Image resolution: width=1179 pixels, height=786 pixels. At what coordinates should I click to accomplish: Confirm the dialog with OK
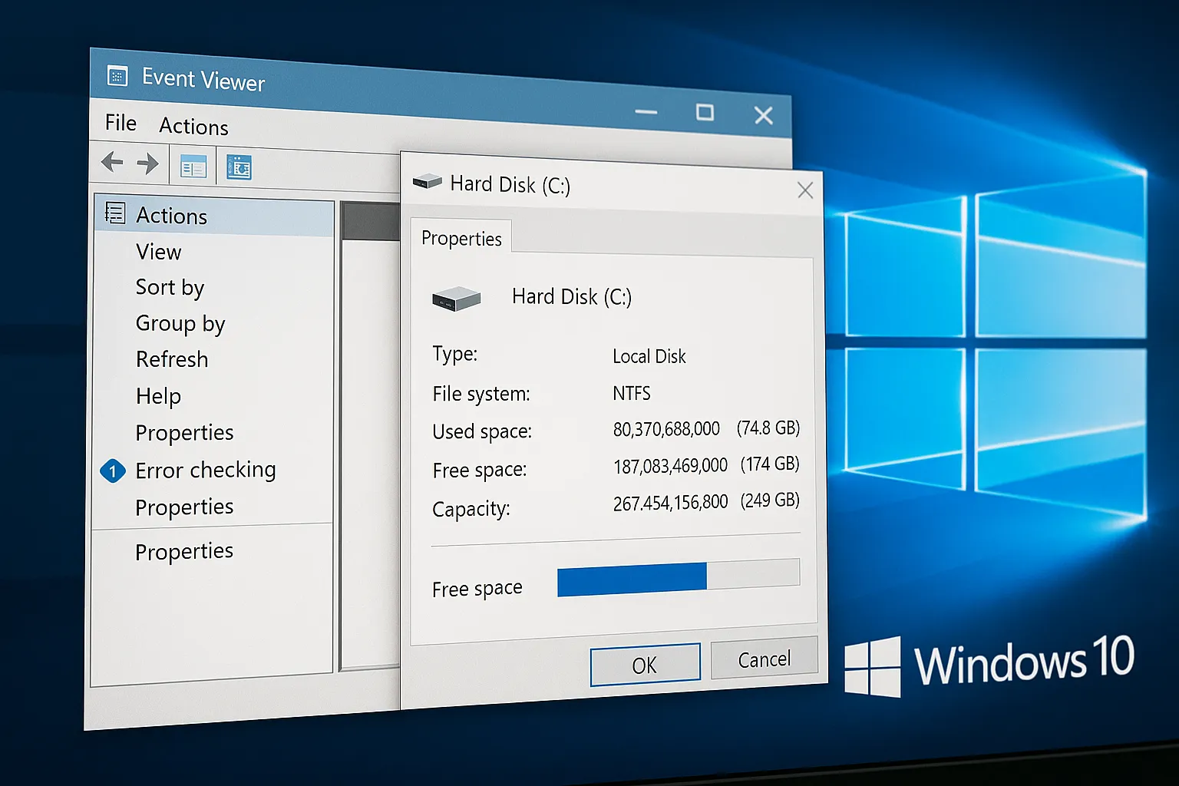coord(645,665)
